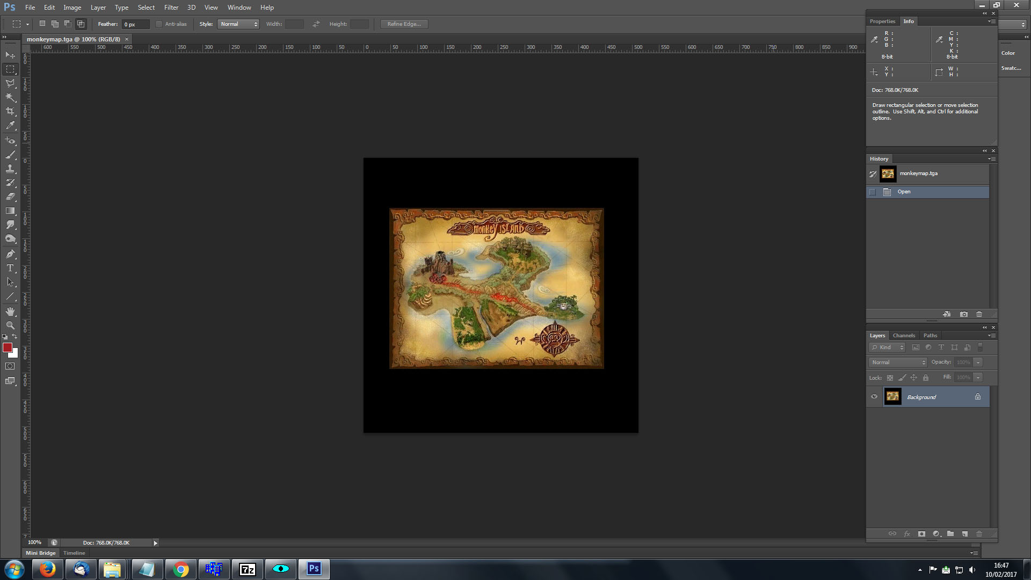The height and width of the screenshot is (580, 1031).
Task: Toggle lock image pixels brush icon
Action: [902, 378]
